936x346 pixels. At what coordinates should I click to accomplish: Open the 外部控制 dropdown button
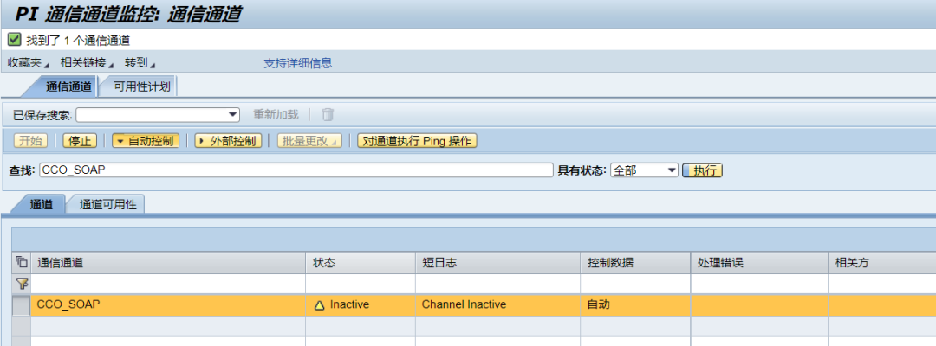pyautogui.click(x=228, y=141)
